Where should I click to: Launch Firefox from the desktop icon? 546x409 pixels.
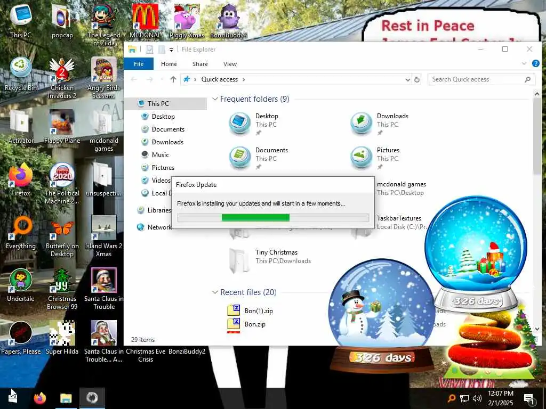(21, 180)
